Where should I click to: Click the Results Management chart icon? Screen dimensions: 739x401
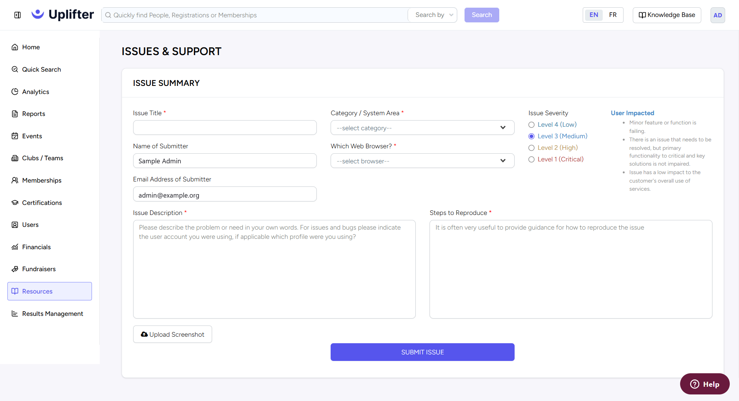[15, 314]
